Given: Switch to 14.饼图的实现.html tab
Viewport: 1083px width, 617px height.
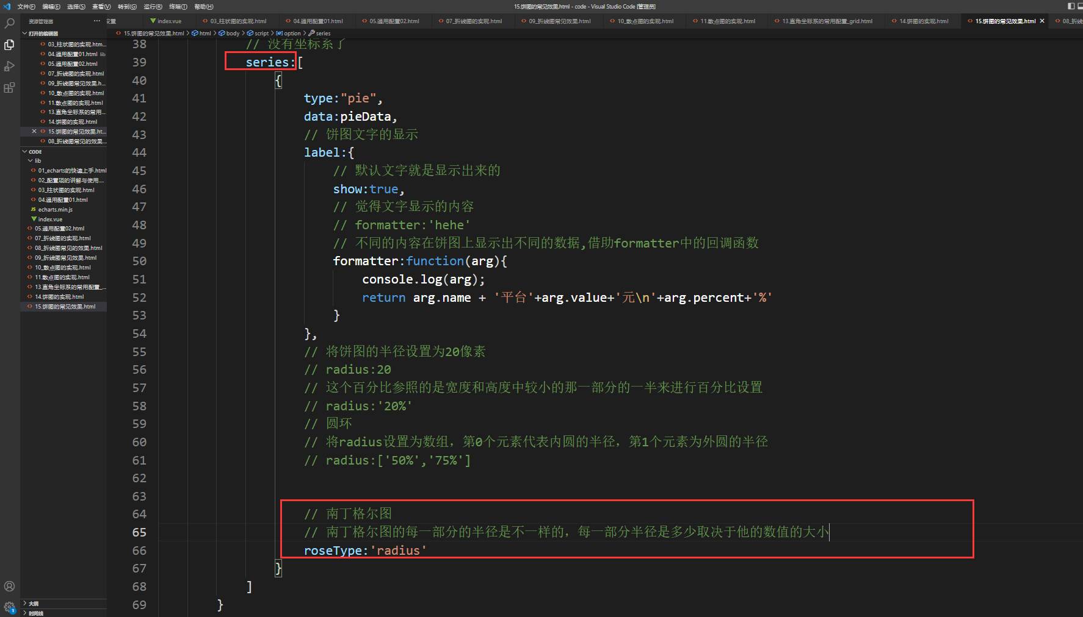Looking at the screenshot, I should 924,21.
